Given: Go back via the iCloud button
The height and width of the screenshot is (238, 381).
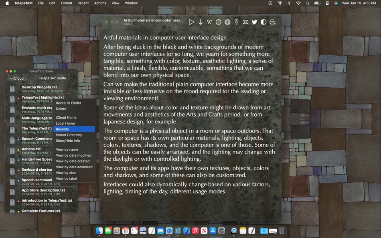Looking at the screenshot, I should point(17,79).
